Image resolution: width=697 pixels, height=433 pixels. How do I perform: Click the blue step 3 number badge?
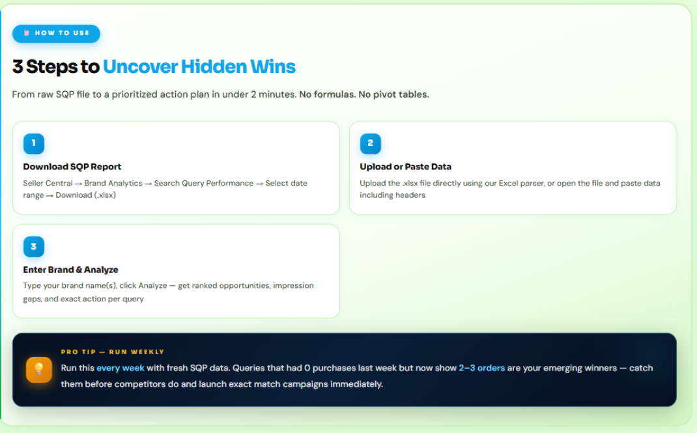click(34, 247)
